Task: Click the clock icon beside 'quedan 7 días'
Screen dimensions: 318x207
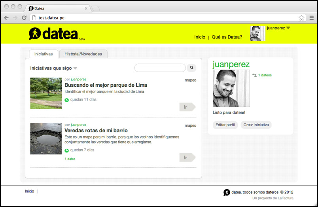Action: click(x=66, y=150)
